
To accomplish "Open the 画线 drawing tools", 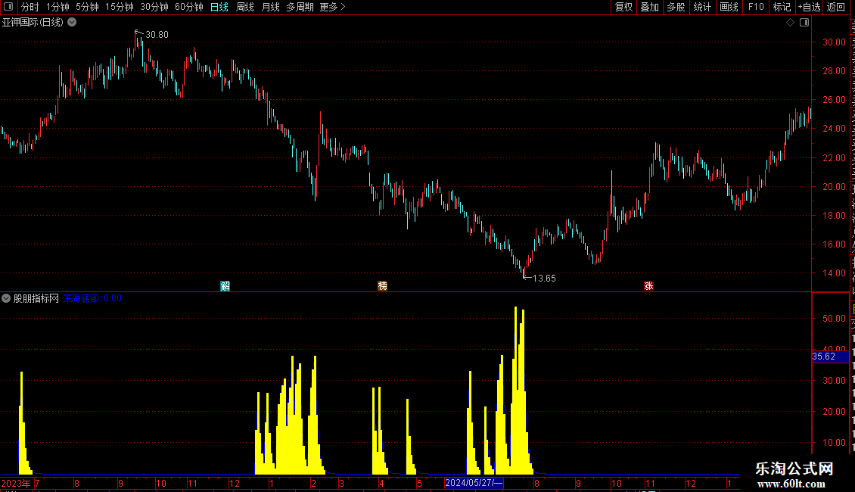I will [x=729, y=7].
